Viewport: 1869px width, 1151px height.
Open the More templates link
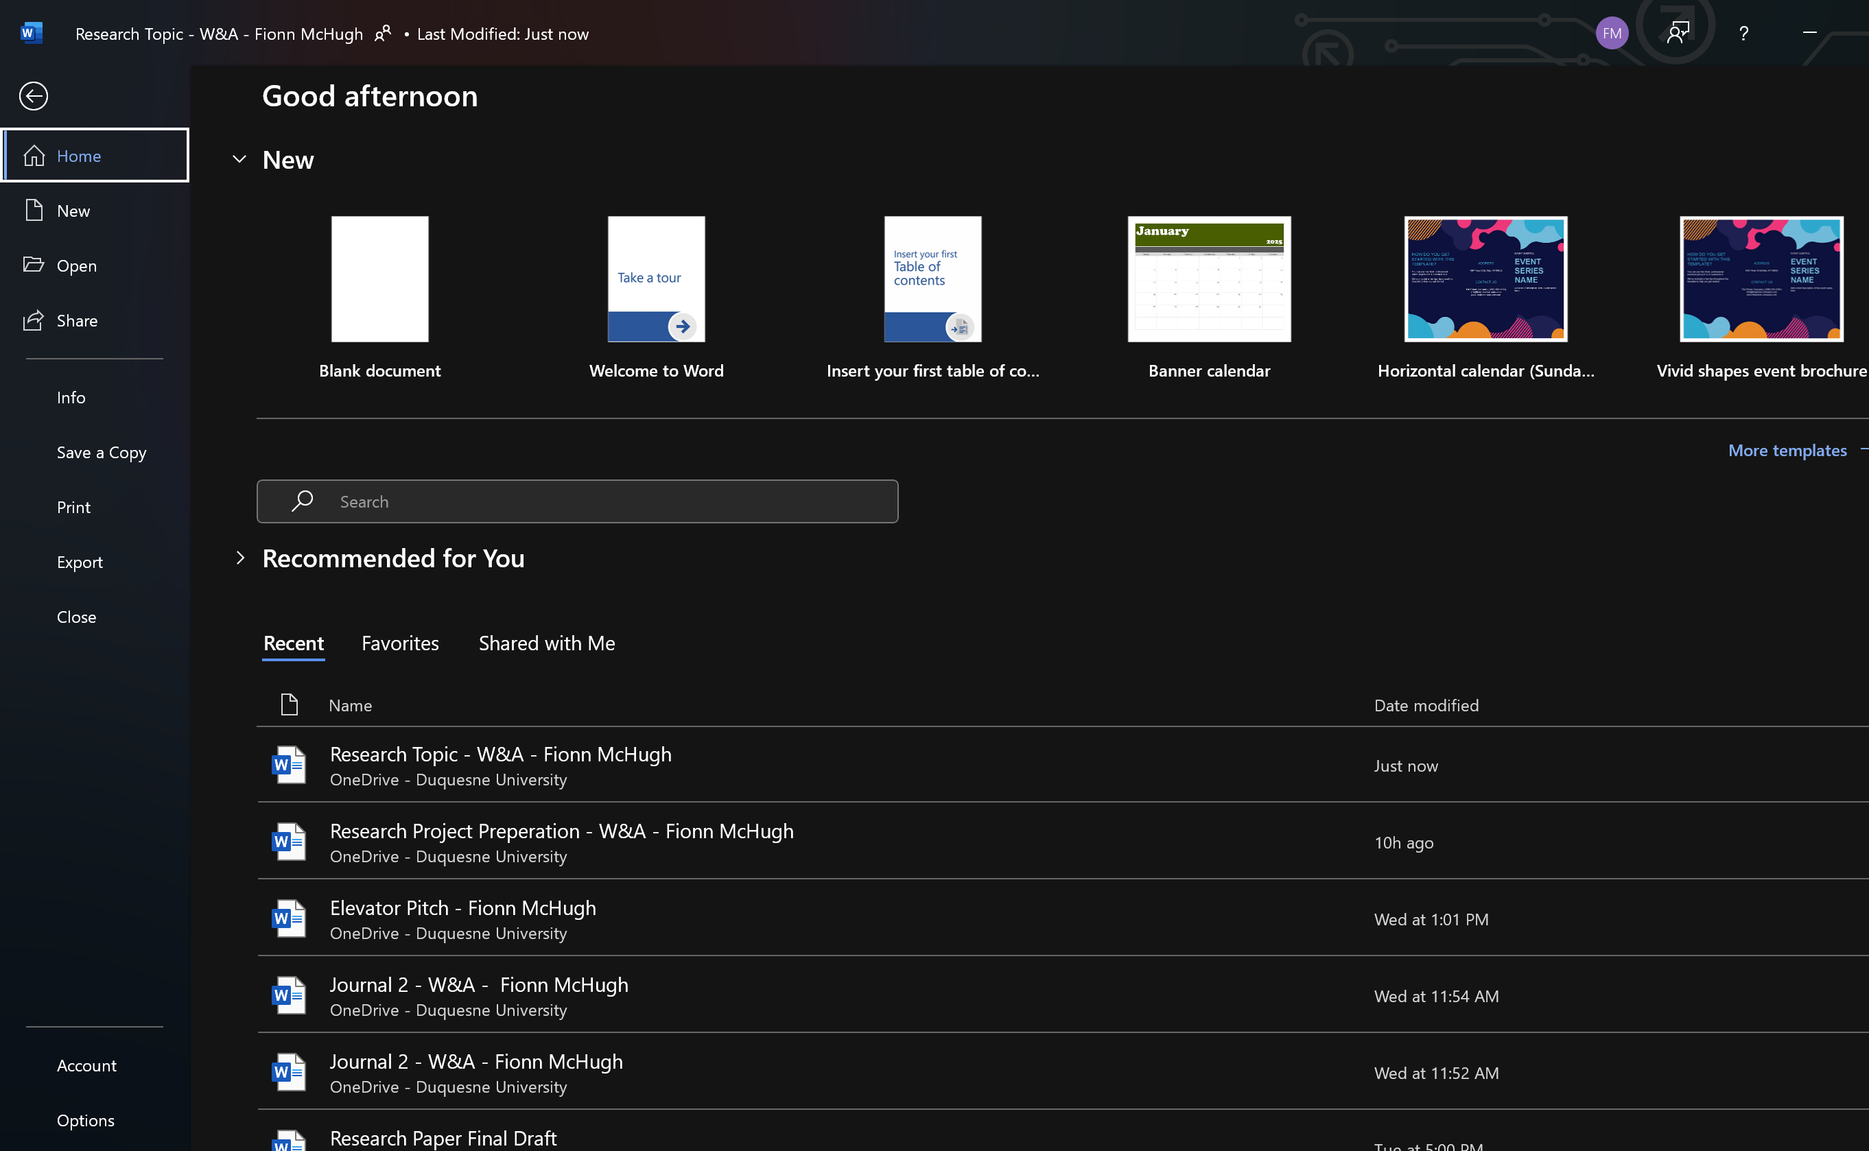[1787, 450]
